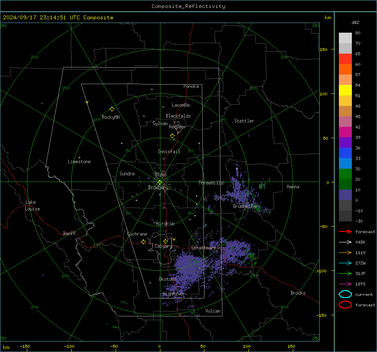Click the Cochrane label

[x=137, y=234]
